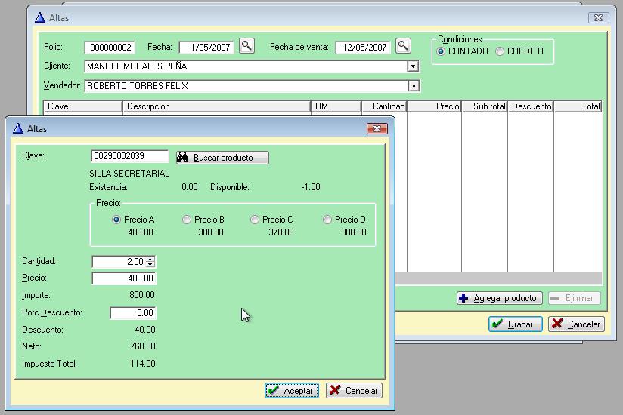The height and width of the screenshot is (415, 623).
Task: Click Disponible value -1.00
Action: [x=311, y=187]
